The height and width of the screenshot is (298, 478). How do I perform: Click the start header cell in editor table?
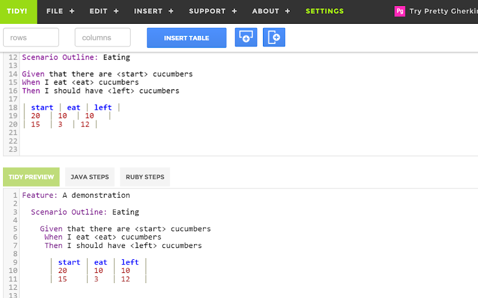coord(42,108)
